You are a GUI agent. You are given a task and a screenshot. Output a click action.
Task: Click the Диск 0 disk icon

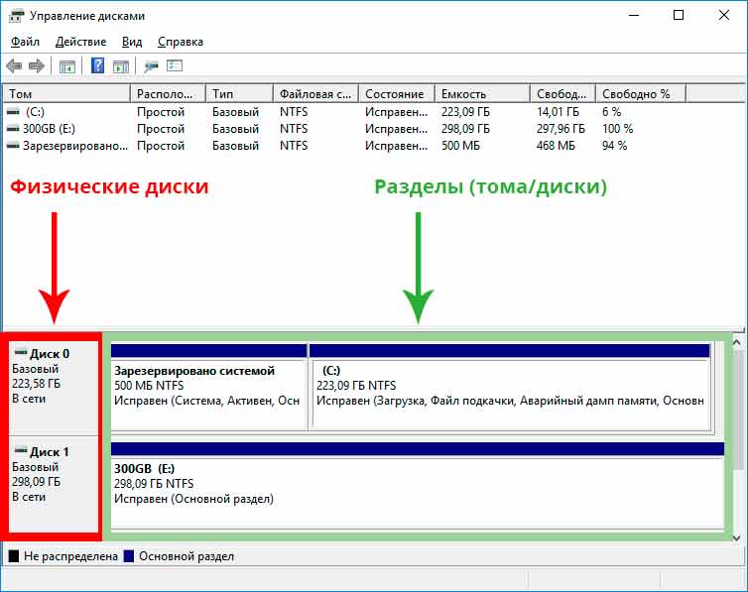tap(21, 353)
